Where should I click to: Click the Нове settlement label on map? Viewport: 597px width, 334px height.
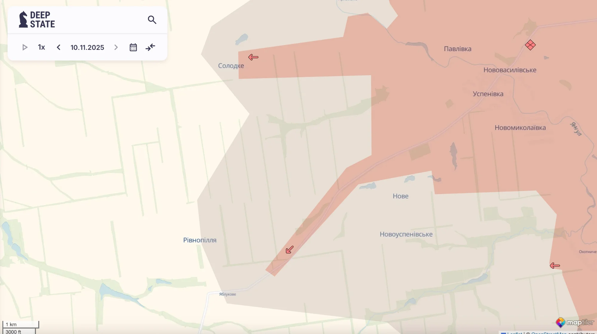click(x=401, y=196)
